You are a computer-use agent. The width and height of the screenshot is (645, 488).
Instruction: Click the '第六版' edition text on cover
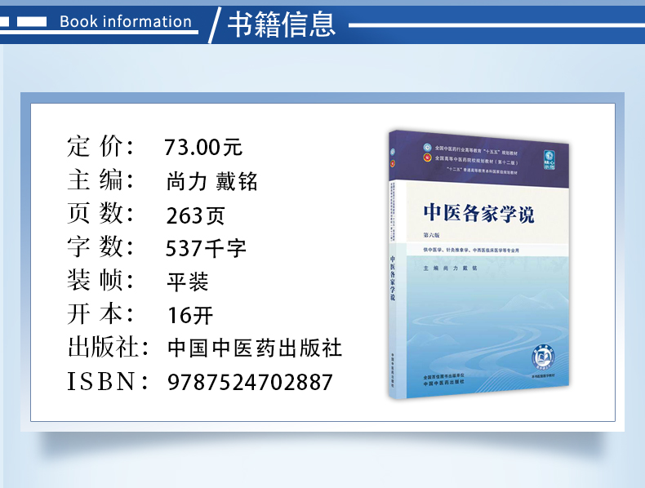click(x=432, y=235)
